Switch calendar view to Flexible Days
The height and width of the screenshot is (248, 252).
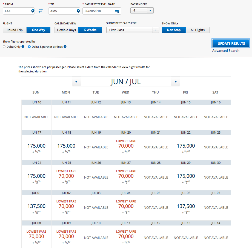point(66,30)
